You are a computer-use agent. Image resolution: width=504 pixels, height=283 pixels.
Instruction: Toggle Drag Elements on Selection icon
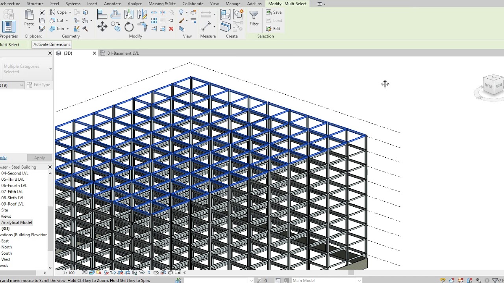[x=478, y=280]
